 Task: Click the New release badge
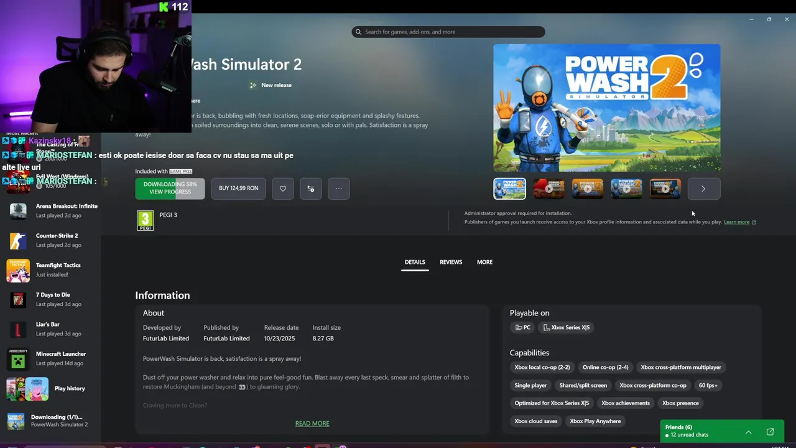tap(271, 85)
